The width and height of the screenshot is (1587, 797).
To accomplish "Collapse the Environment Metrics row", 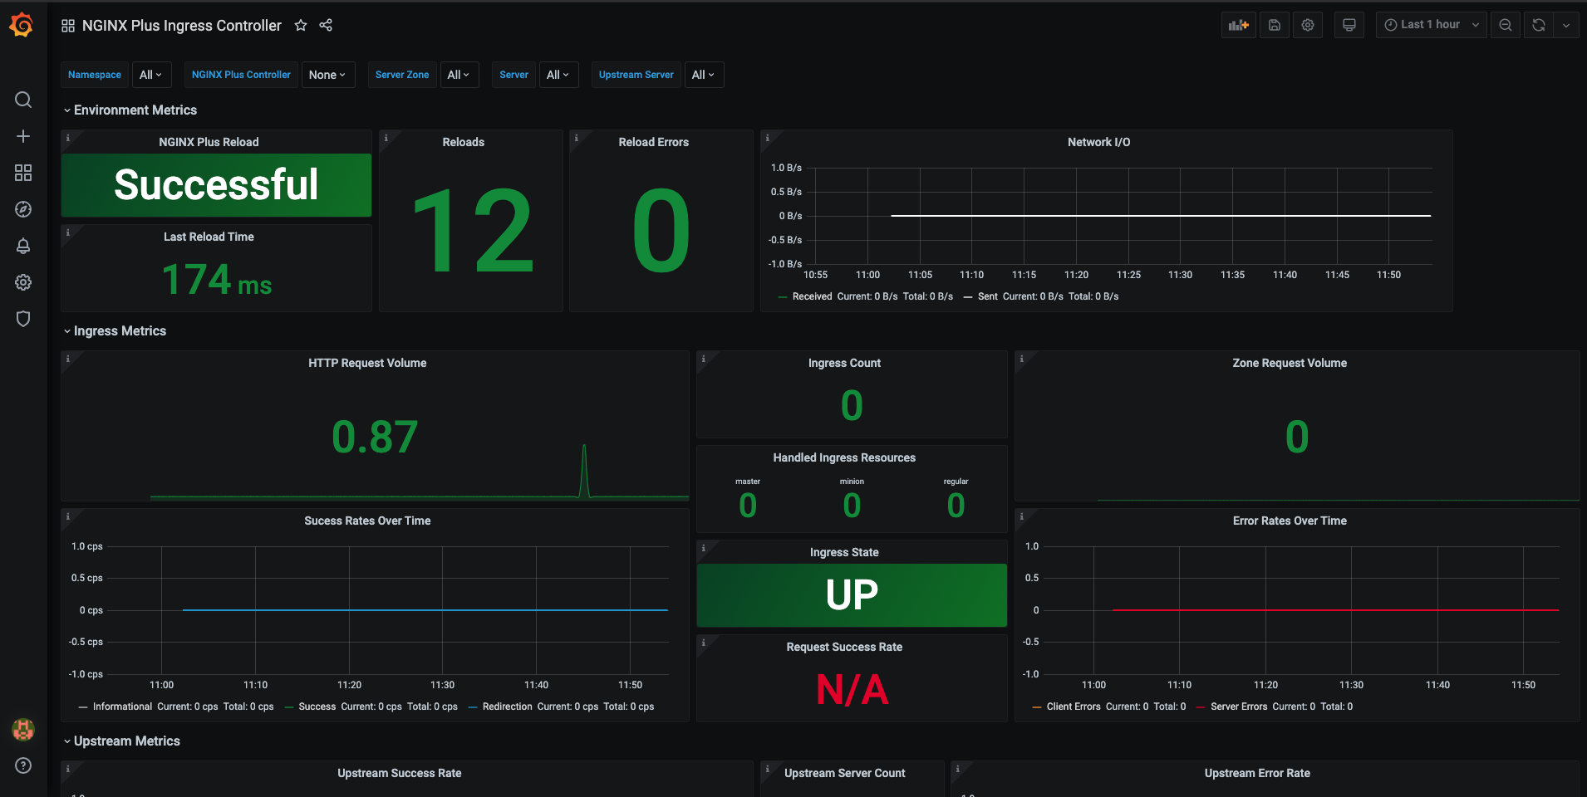I will 130,110.
